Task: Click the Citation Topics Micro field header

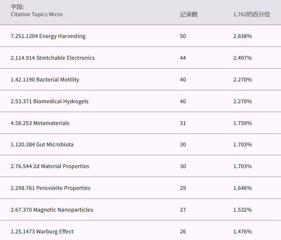Action: click(37, 14)
